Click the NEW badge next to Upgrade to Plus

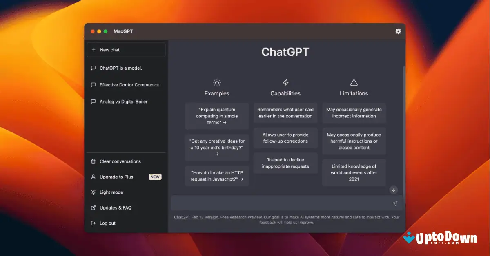coord(155,177)
